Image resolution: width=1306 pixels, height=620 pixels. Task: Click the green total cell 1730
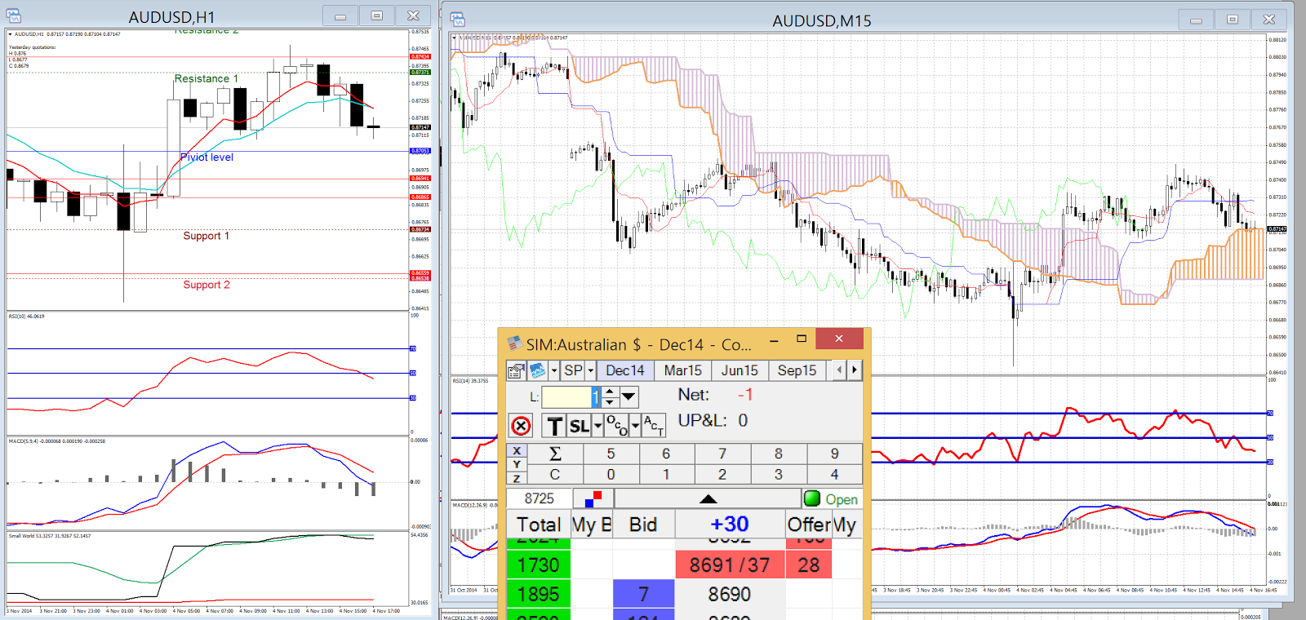[x=539, y=565]
